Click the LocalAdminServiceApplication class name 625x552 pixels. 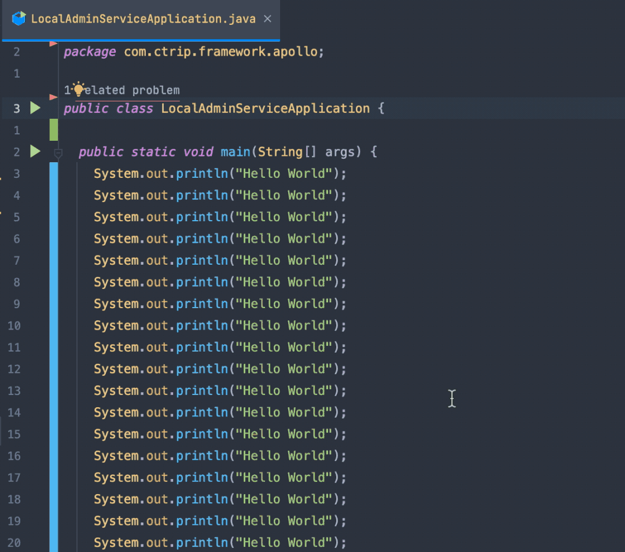(x=266, y=108)
